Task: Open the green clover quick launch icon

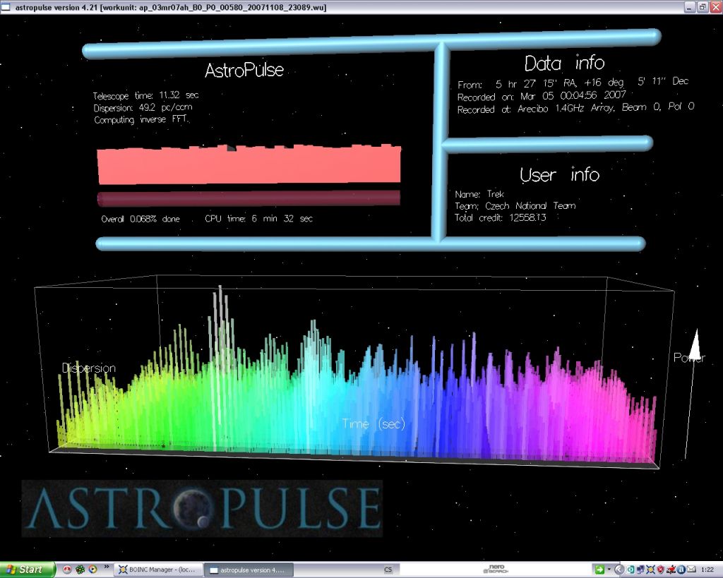Action: (80, 570)
